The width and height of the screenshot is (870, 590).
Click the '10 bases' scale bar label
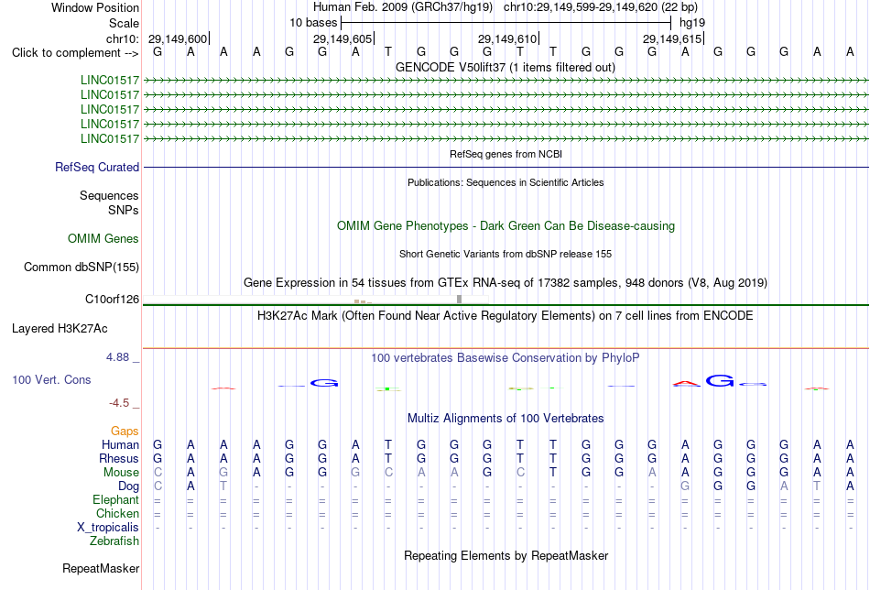313,23
